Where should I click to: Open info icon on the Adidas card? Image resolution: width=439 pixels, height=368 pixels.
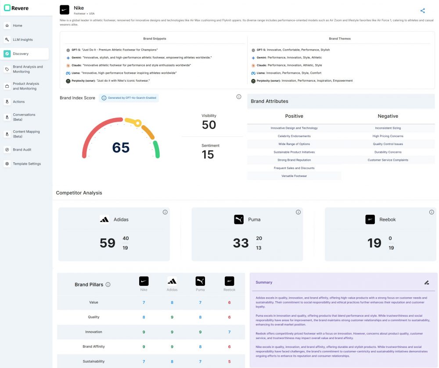click(x=165, y=212)
